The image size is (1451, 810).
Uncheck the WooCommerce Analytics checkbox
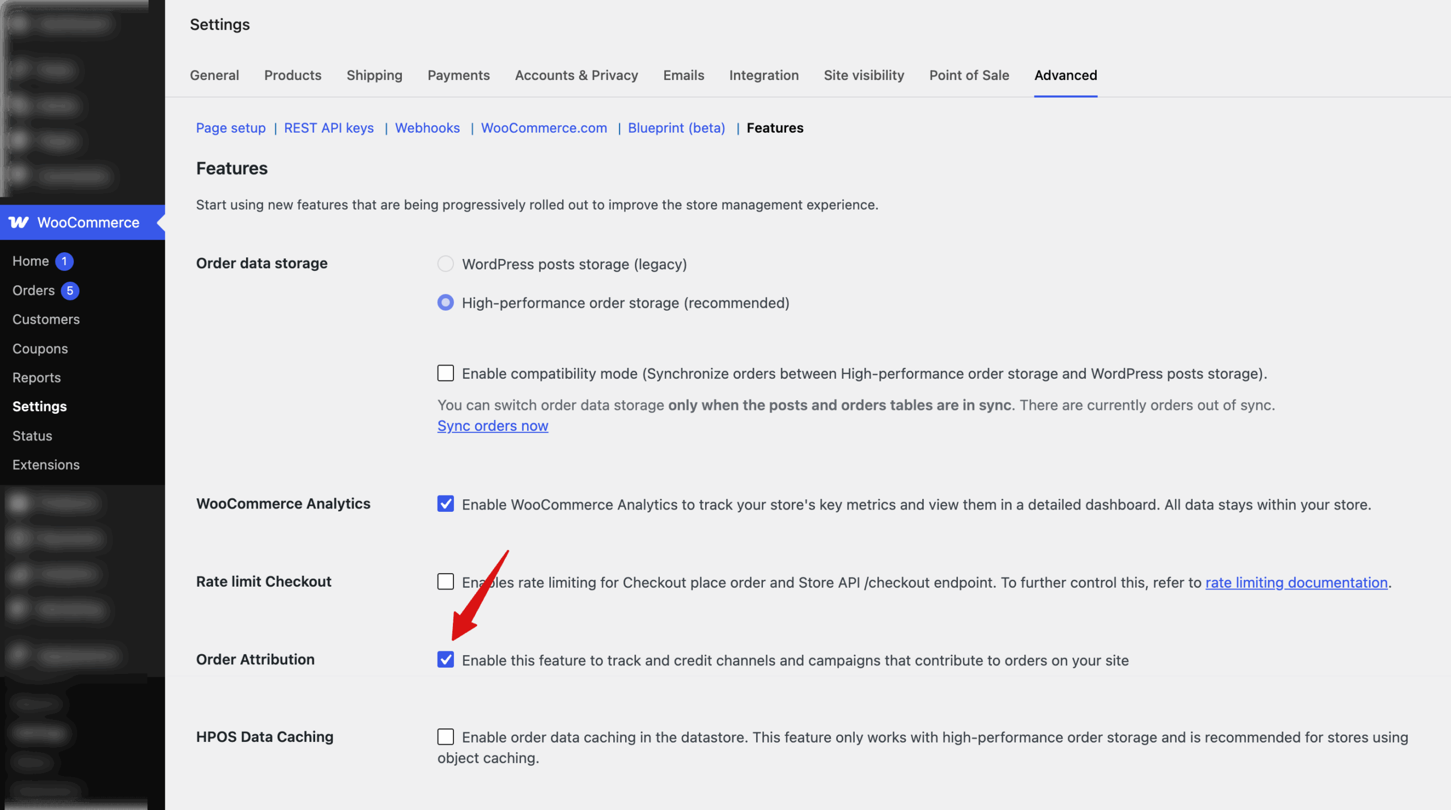[x=446, y=503]
